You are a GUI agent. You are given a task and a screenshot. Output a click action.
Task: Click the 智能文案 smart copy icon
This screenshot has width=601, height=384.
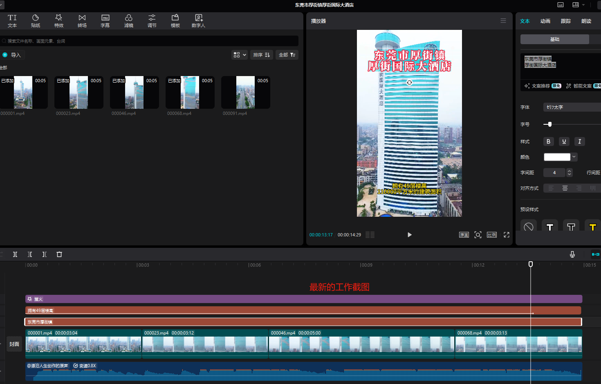coord(569,86)
